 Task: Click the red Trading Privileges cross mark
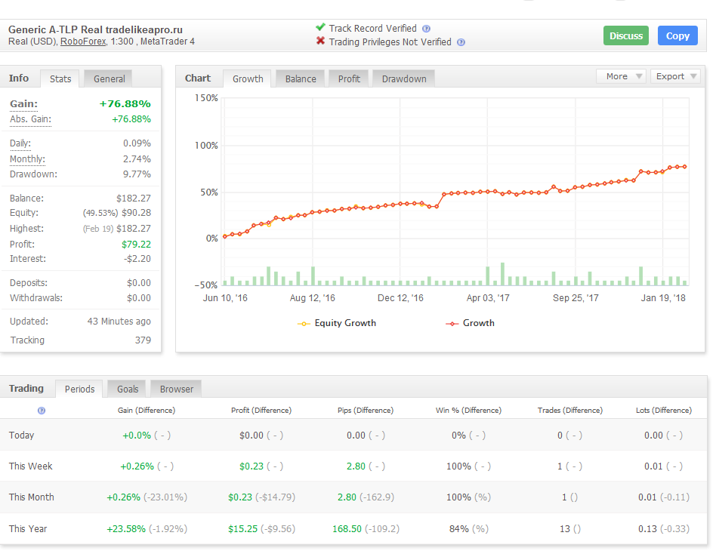[320, 41]
